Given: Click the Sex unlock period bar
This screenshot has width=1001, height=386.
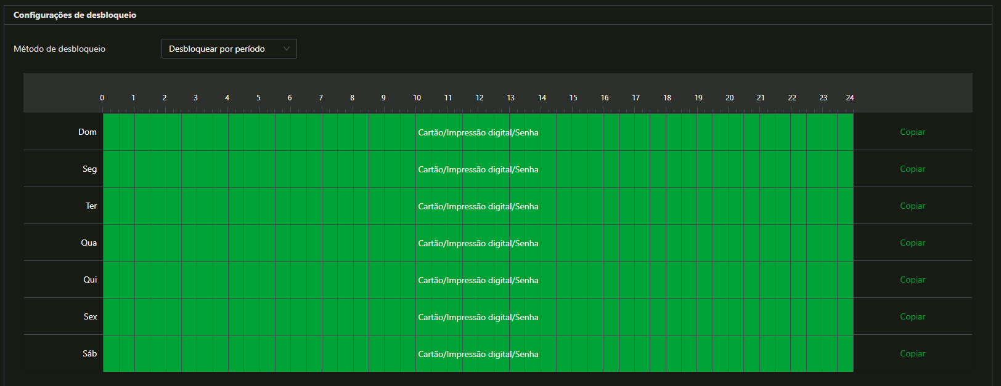Looking at the screenshot, I should (478, 317).
